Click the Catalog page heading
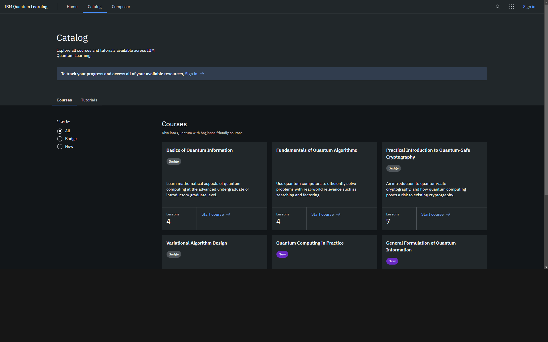Image resolution: width=548 pixels, height=342 pixels. coord(72,38)
